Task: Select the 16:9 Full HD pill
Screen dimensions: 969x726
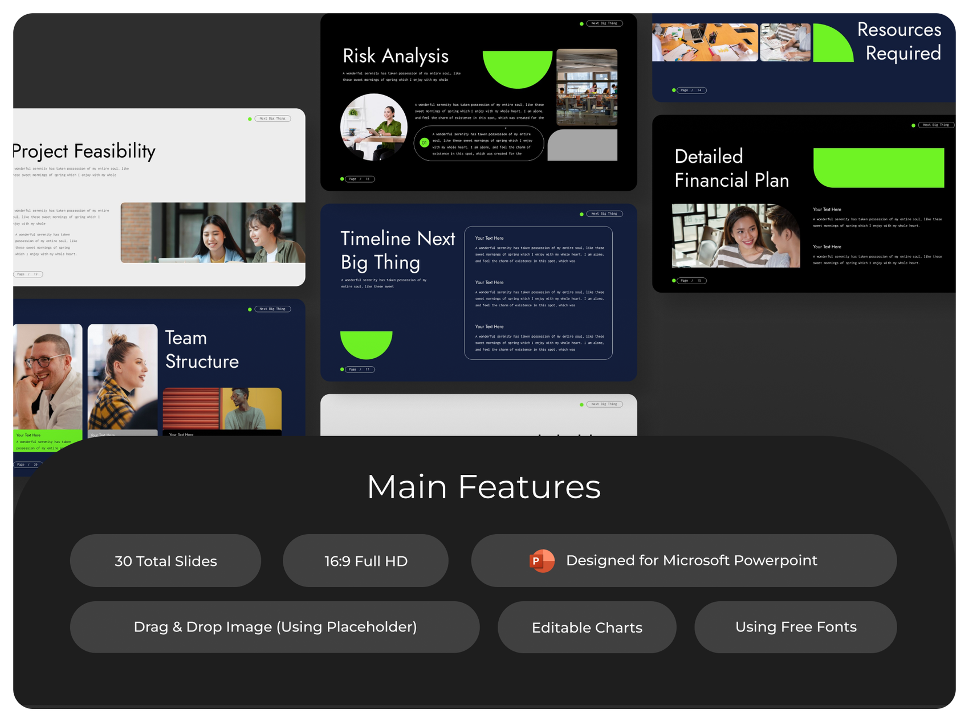Action: tap(365, 561)
